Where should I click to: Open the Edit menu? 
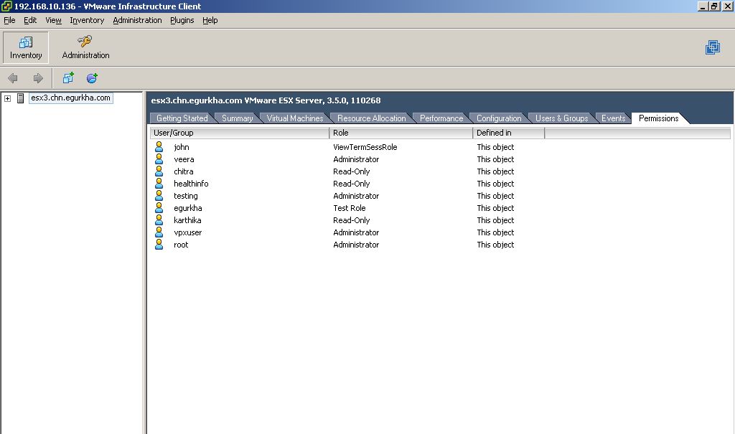pos(30,20)
